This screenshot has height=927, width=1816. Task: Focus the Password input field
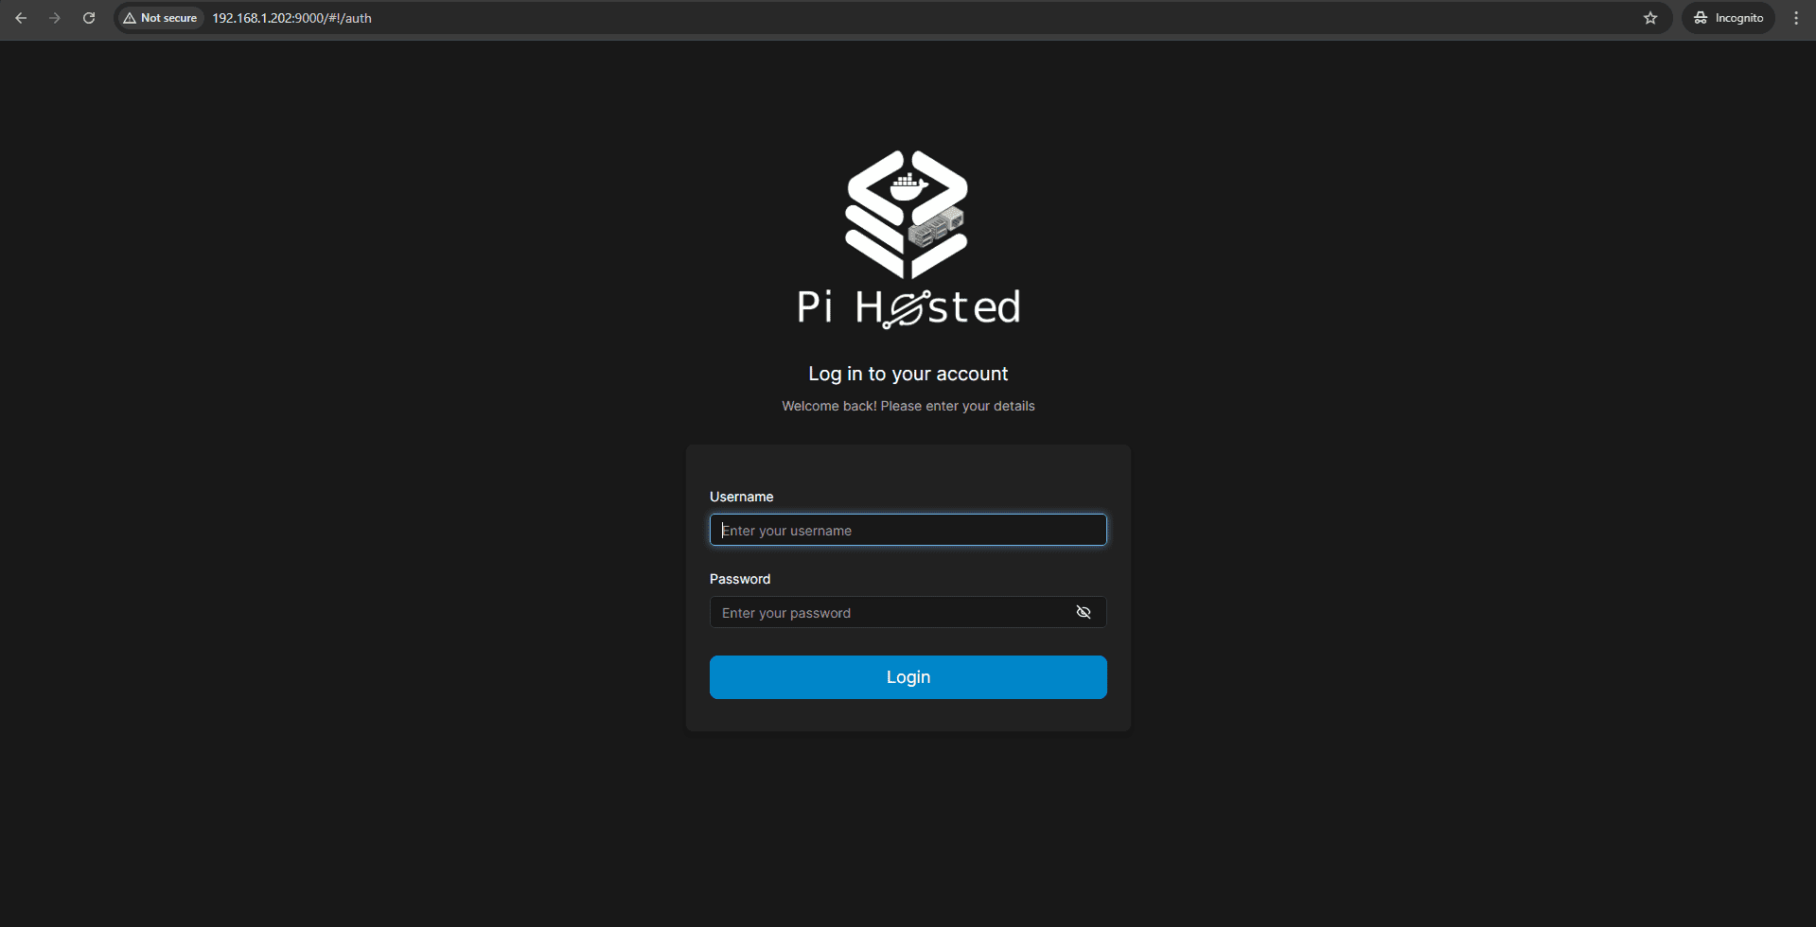tap(908, 612)
